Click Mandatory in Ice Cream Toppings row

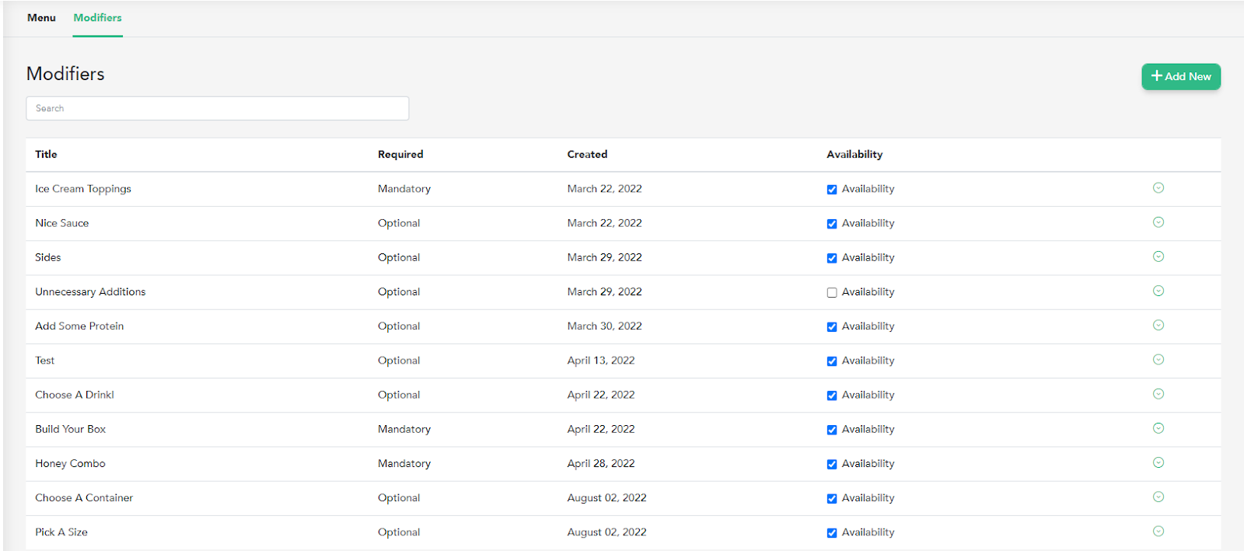[x=404, y=189]
